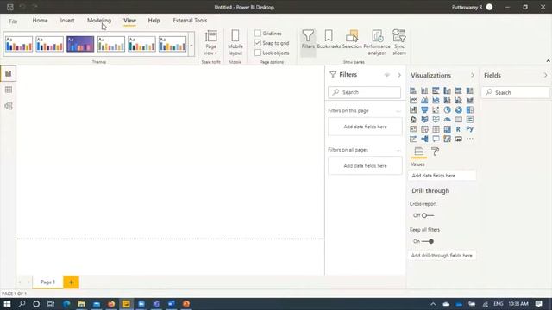Open the Windows Start menu
Viewport: 552px width, 310px height.
[7, 304]
